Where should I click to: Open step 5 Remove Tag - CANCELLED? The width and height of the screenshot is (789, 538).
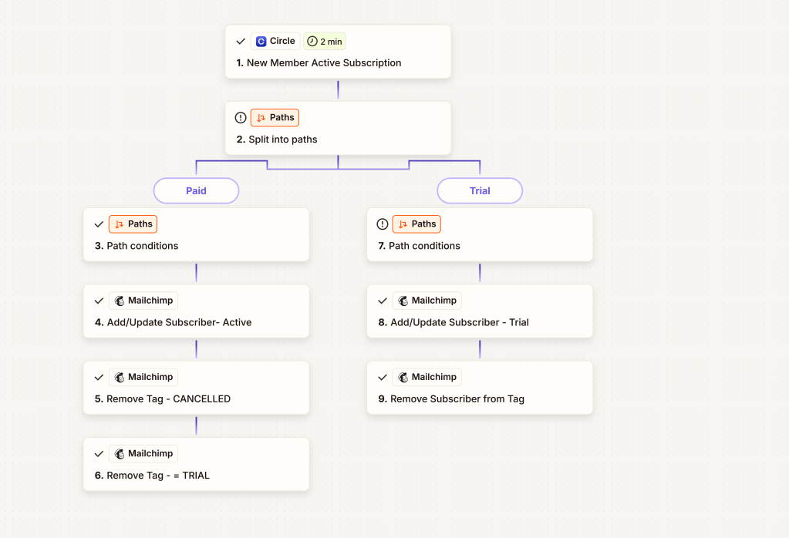click(168, 399)
